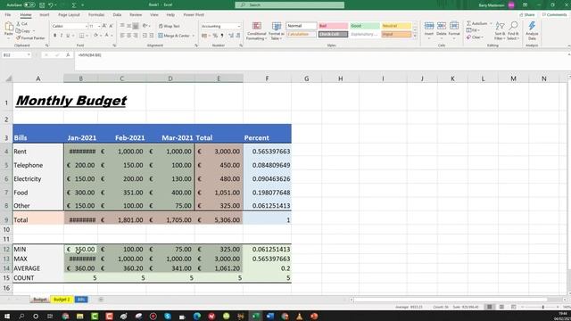Click the Format Painter brush

click(x=30, y=37)
